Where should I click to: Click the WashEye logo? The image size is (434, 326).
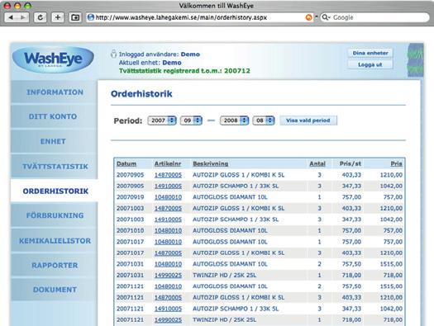53,59
